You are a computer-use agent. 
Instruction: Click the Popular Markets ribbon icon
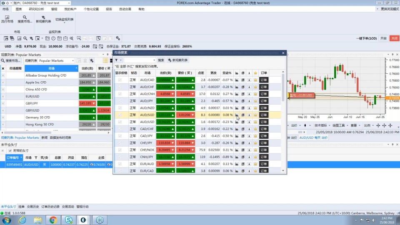7,19
